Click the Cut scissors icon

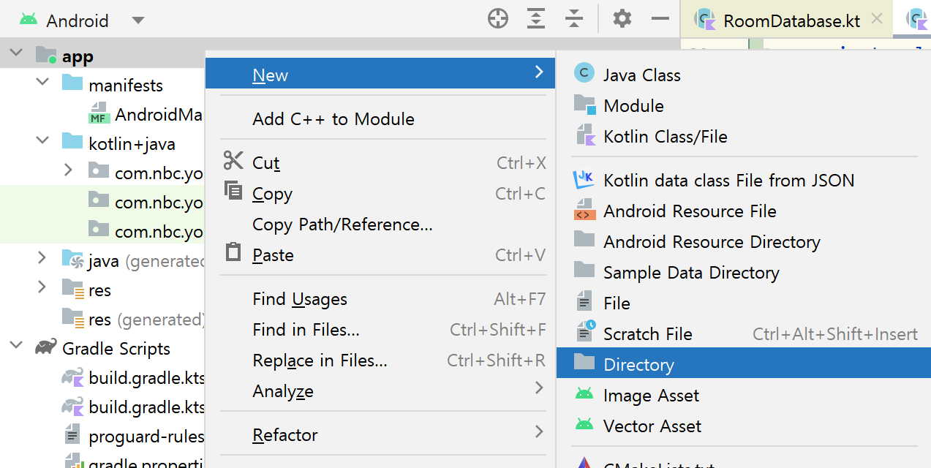click(233, 161)
